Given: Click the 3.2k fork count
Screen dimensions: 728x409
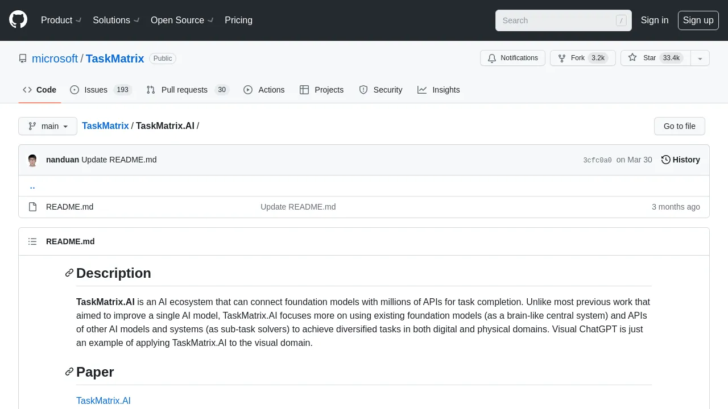Looking at the screenshot, I should point(598,58).
